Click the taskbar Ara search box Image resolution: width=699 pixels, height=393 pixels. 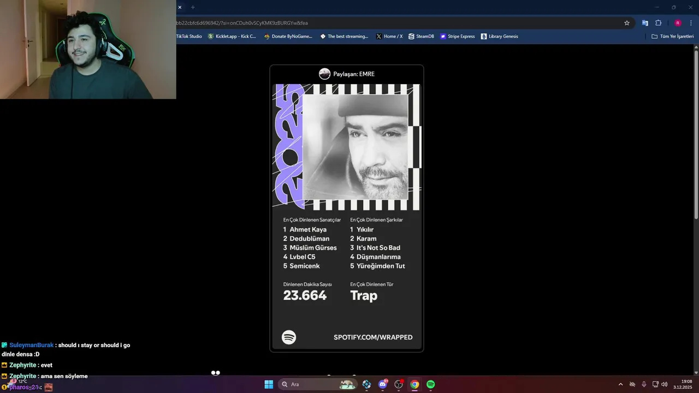click(318, 384)
